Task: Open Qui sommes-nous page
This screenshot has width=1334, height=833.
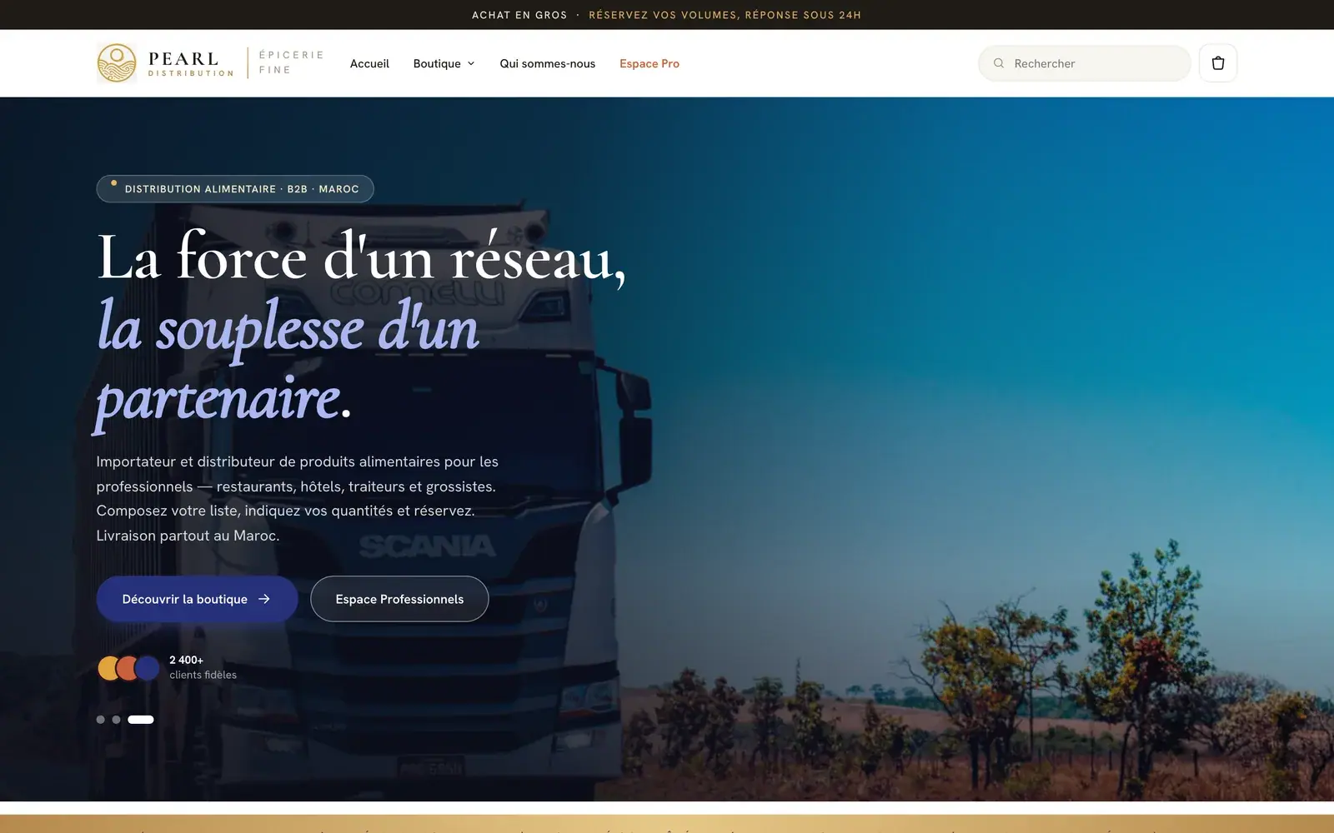Action: 547,63
